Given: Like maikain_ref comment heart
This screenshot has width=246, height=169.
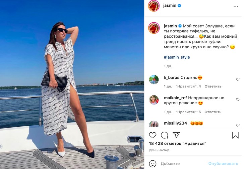Looking at the screenshot, I should (238, 100).
